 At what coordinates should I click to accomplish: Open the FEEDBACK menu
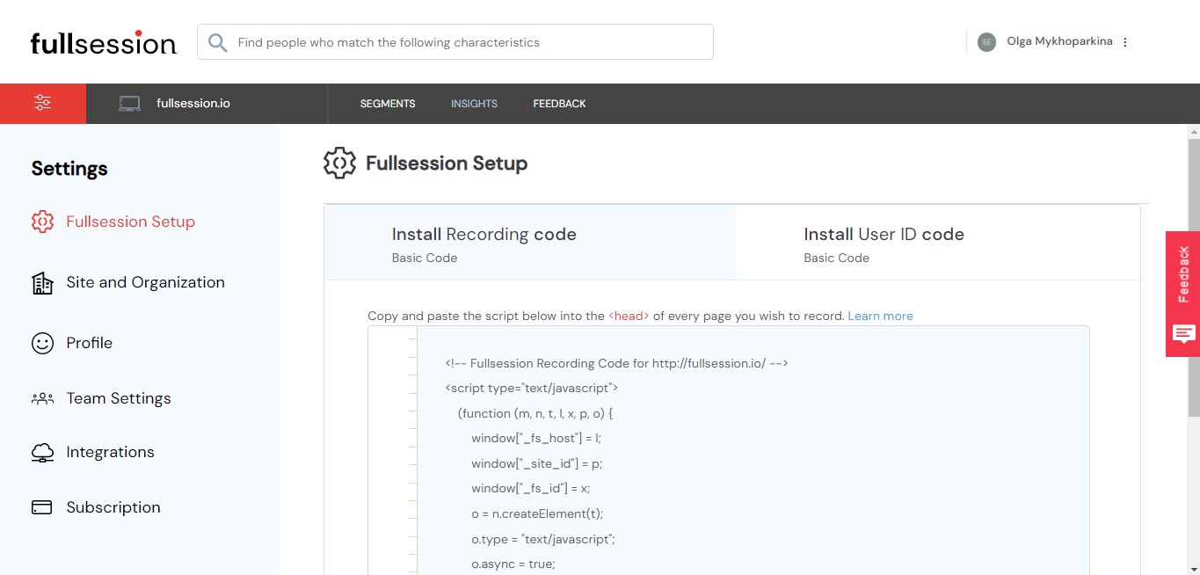coord(559,104)
